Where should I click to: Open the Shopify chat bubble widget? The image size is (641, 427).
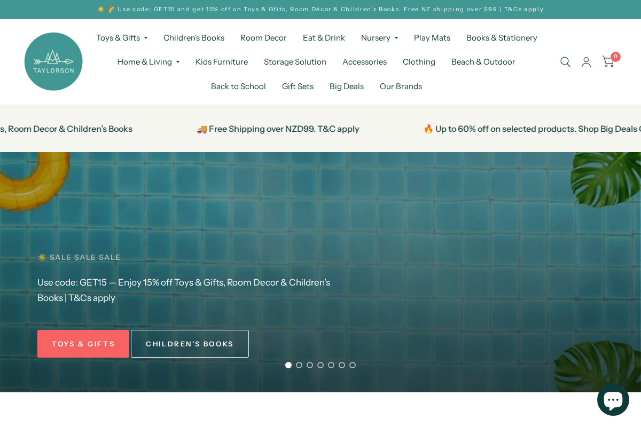pyautogui.click(x=613, y=399)
